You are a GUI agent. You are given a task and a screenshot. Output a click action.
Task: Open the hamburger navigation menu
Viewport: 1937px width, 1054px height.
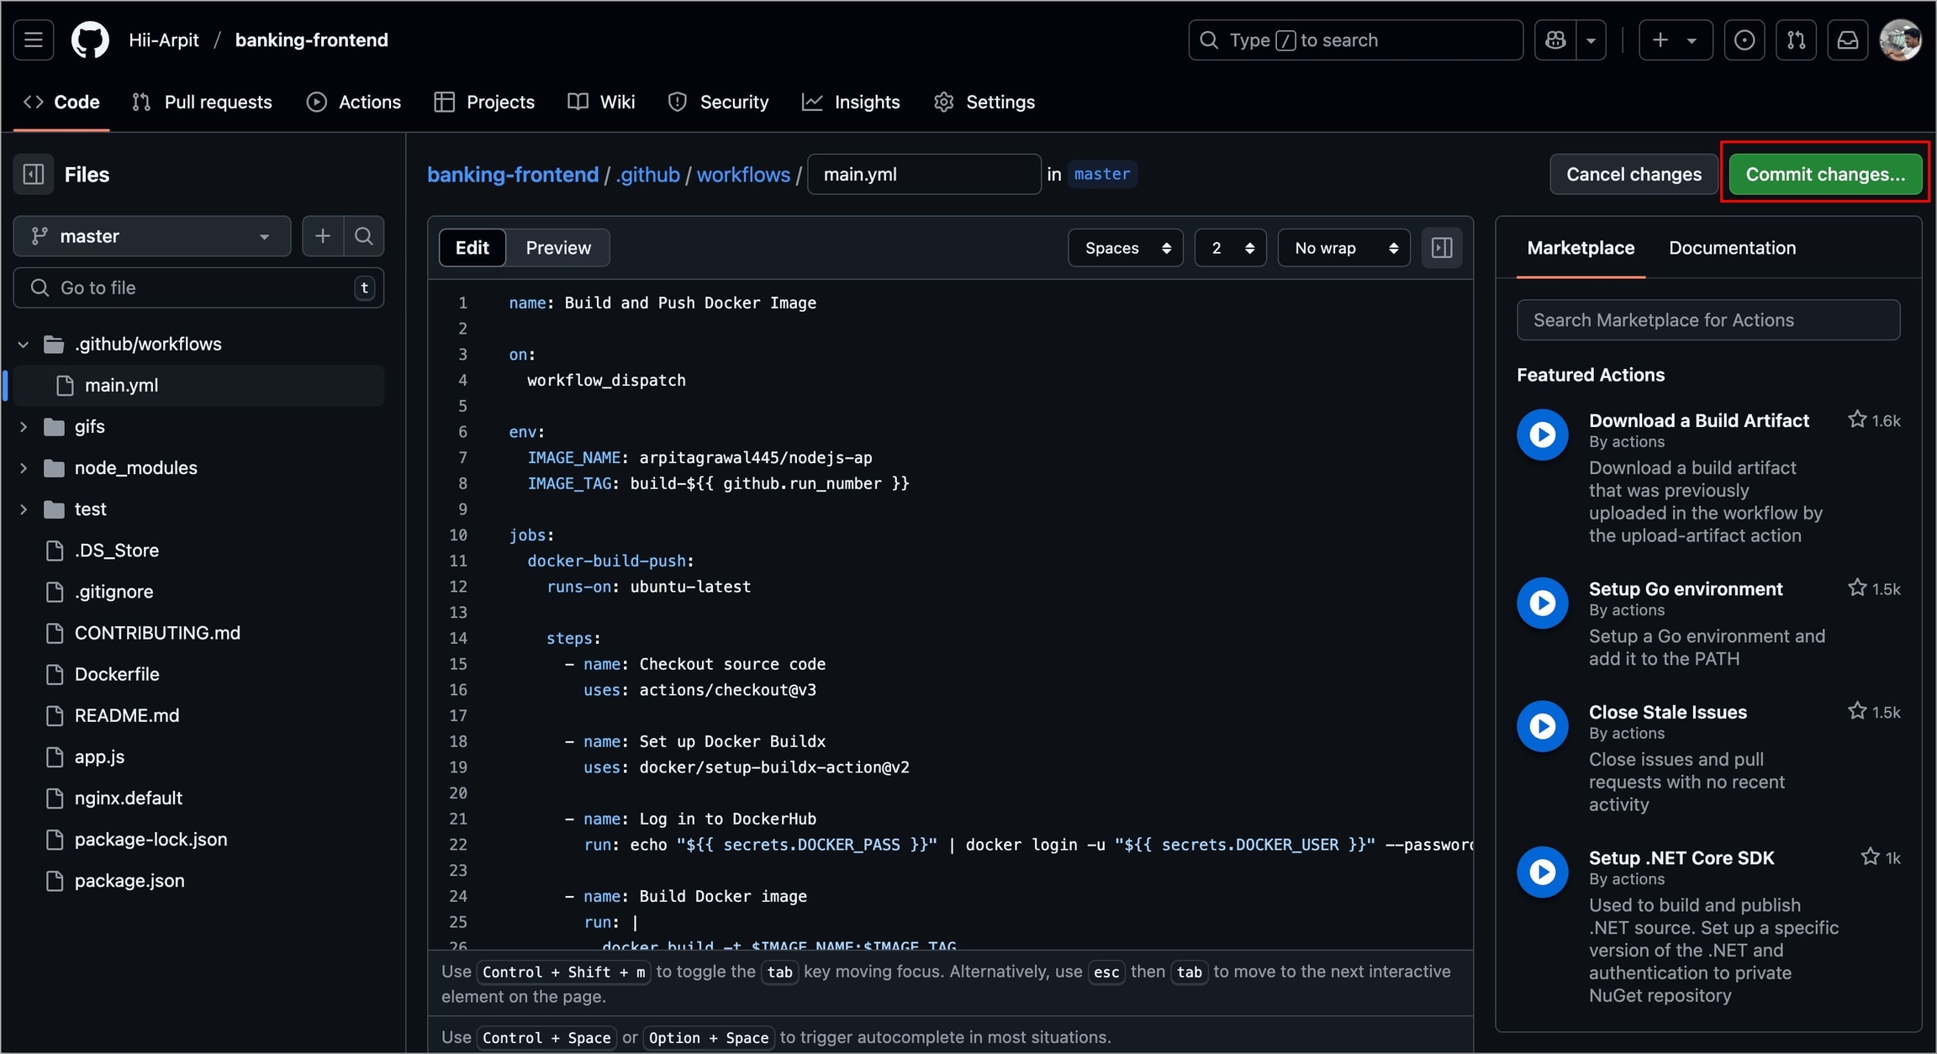34,40
